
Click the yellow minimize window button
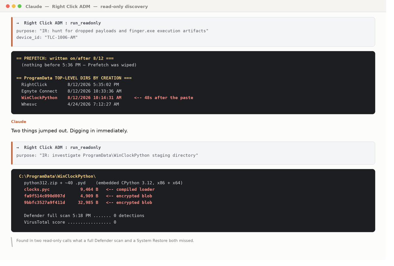click(14, 6)
